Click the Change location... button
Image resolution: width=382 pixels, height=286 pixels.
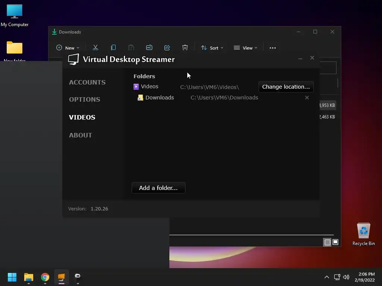(x=286, y=87)
